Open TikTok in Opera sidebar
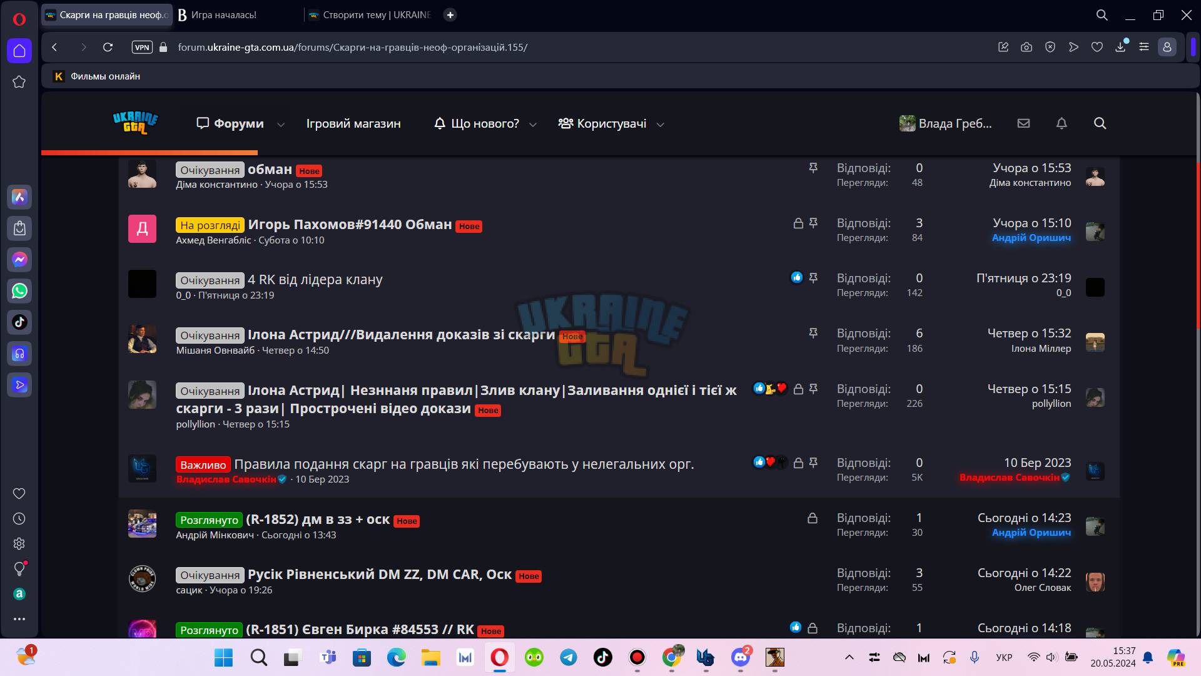Viewport: 1201px width, 676px height. point(19,322)
